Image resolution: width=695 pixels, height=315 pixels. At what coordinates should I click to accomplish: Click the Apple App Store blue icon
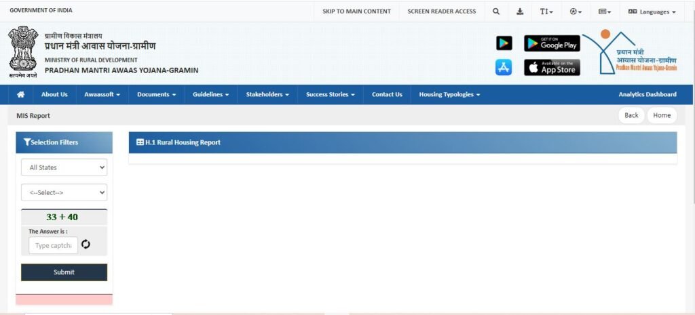click(x=504, y=67)
